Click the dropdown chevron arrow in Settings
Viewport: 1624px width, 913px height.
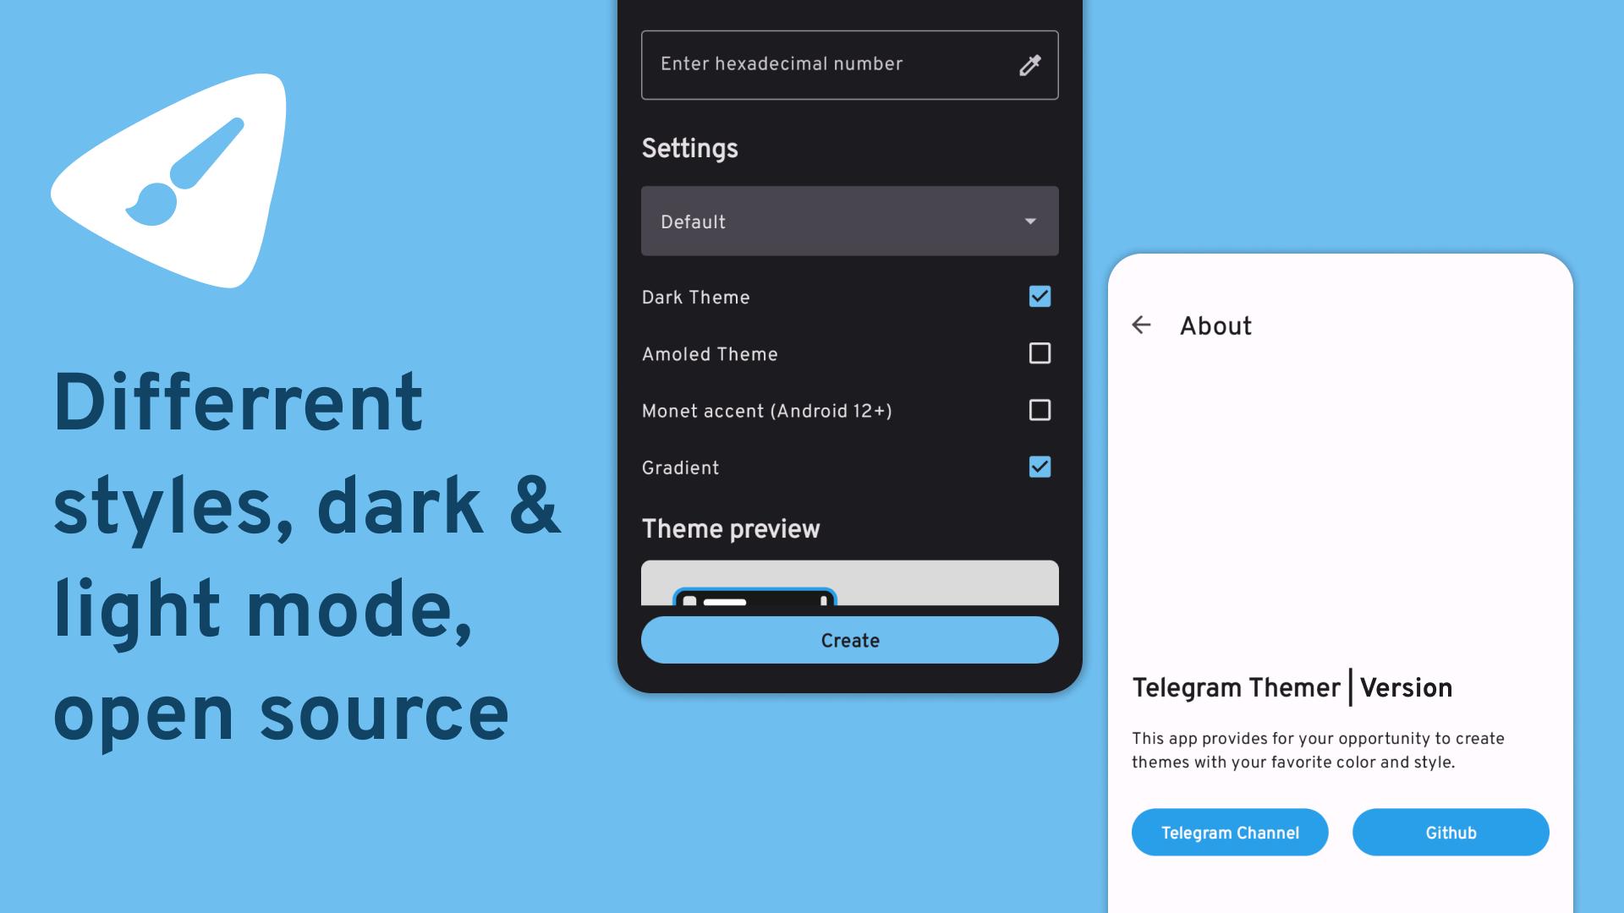click(1030, 221)
